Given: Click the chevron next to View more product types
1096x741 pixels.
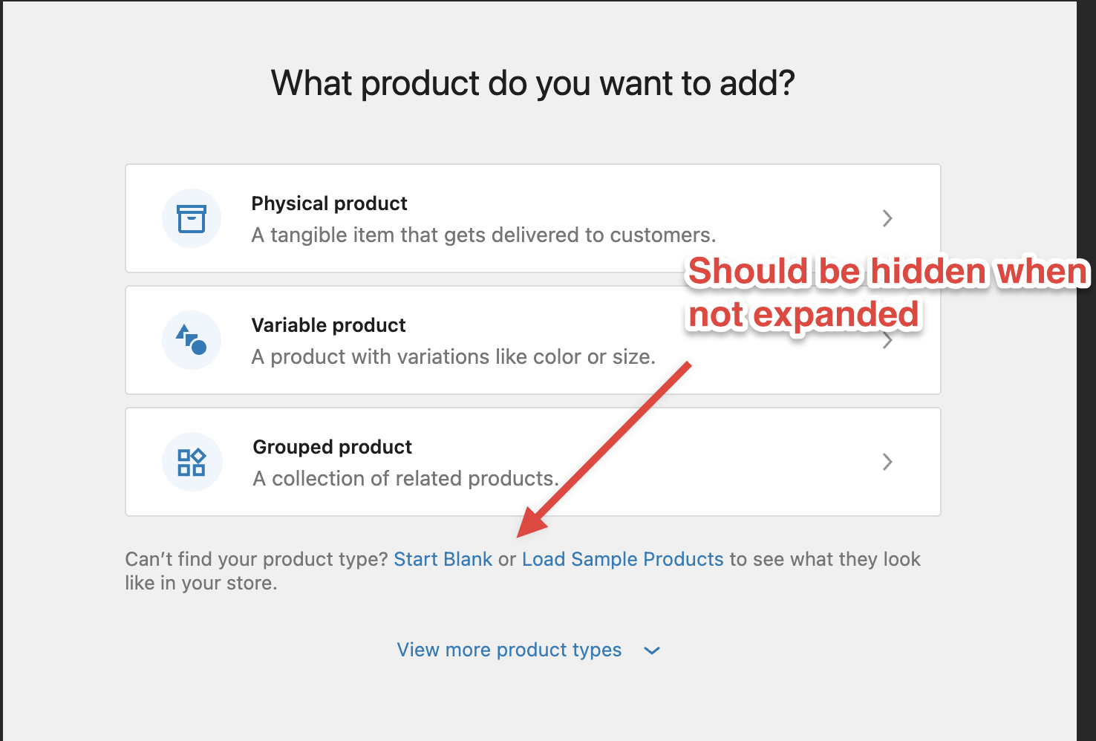Looking at the screenshot, I should pos(651,650).
